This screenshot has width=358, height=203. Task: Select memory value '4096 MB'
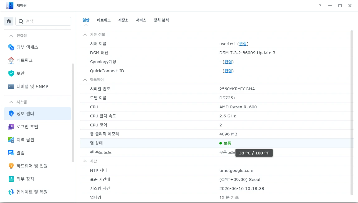(228, 134)
